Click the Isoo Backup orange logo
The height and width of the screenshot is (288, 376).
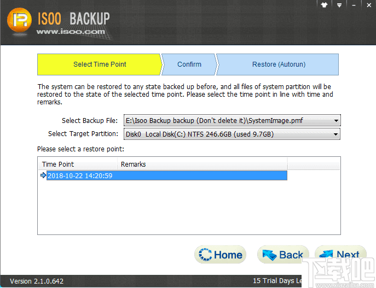click(19, 20)
